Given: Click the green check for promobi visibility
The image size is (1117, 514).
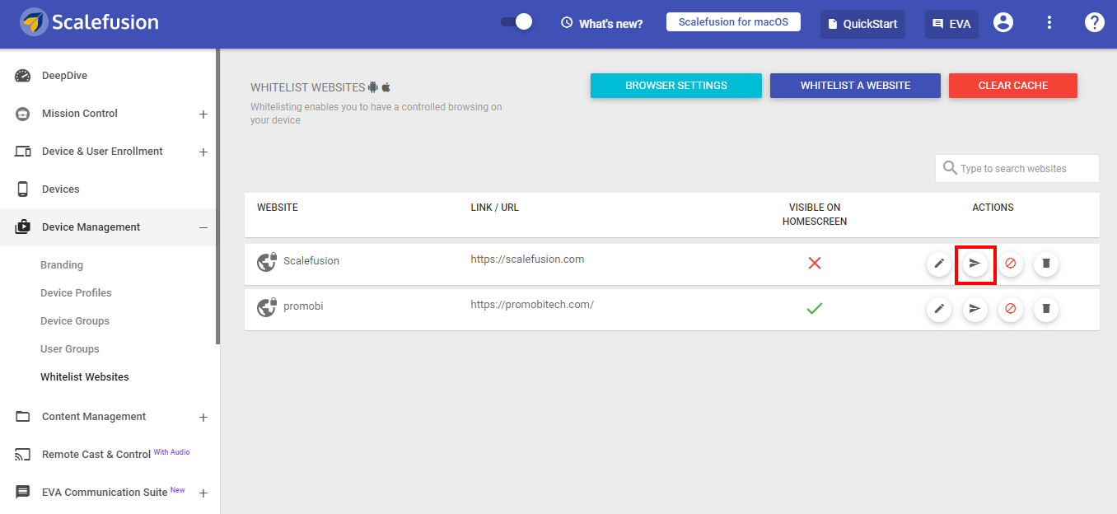Looking at the screenshot, I should [815, 308].
